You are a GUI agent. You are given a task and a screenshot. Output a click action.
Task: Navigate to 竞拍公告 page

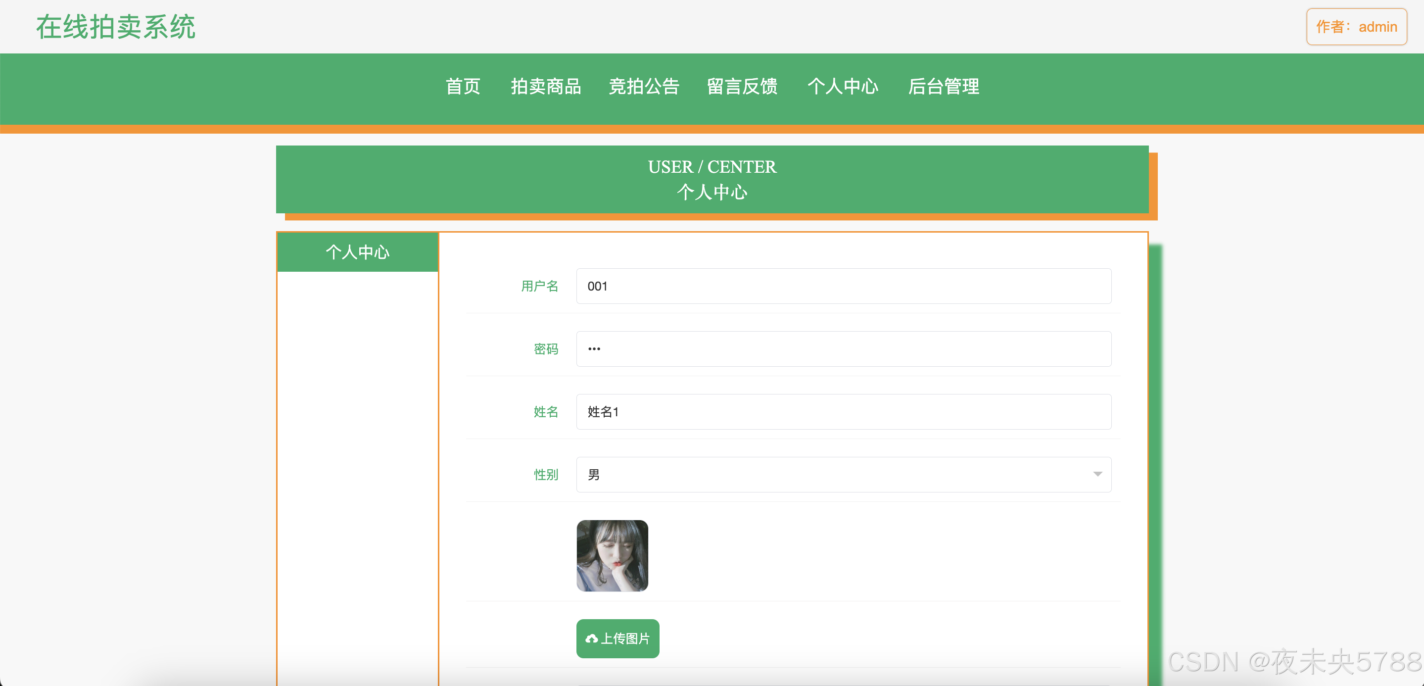643,86
